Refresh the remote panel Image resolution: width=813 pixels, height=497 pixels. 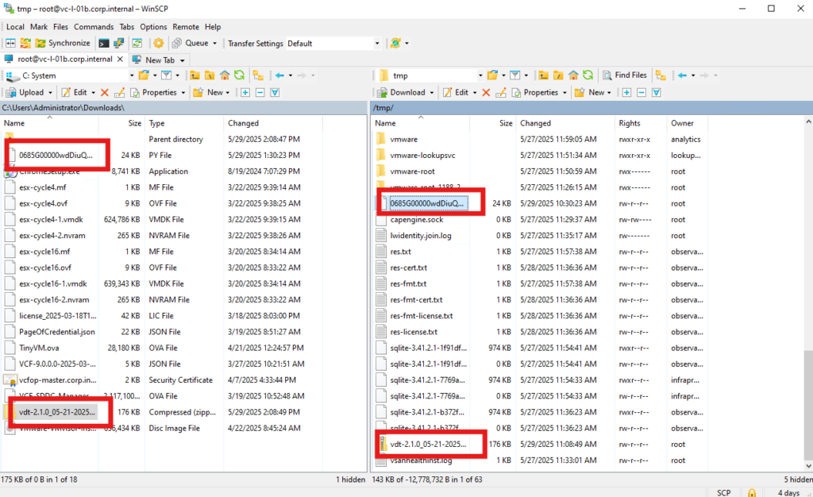tap(588, 75)
